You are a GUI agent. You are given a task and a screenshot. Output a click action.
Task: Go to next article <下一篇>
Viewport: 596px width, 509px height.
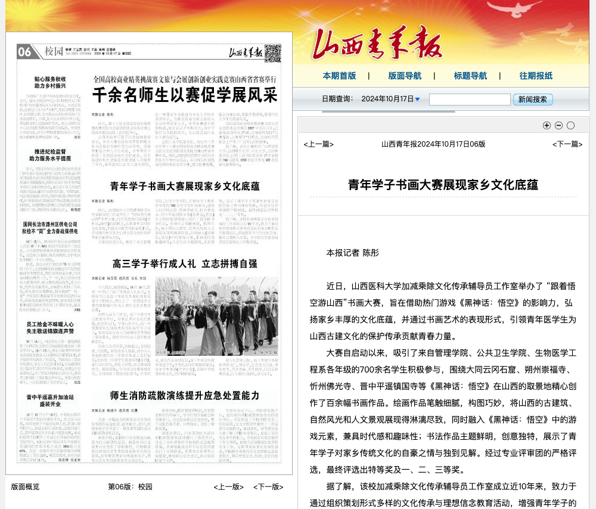coord(567,144)
